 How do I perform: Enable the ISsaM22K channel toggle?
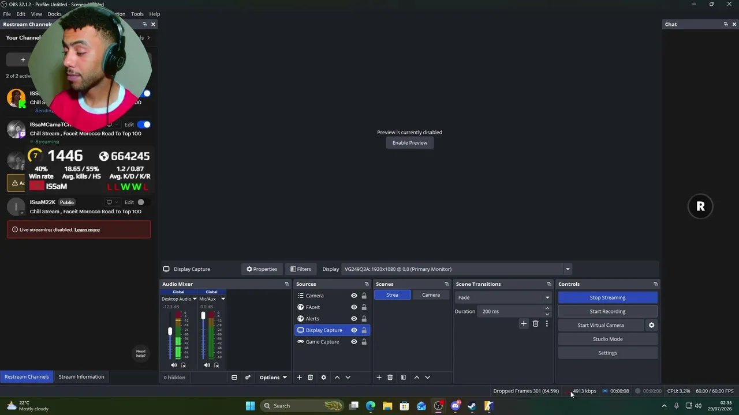pos(144,202)
